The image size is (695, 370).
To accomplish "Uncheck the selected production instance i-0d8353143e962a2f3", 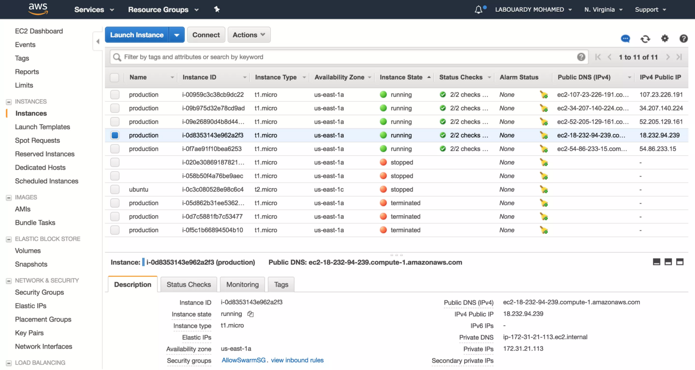I will (x=115, y=135).
